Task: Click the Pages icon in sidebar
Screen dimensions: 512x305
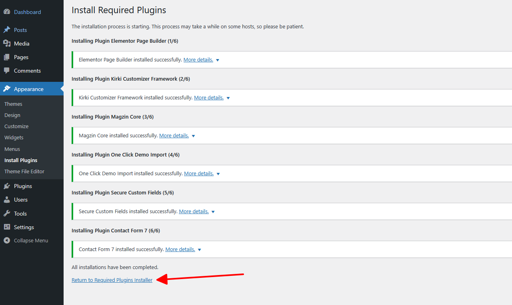Action: pyautogui.click(x=7, y=57)
